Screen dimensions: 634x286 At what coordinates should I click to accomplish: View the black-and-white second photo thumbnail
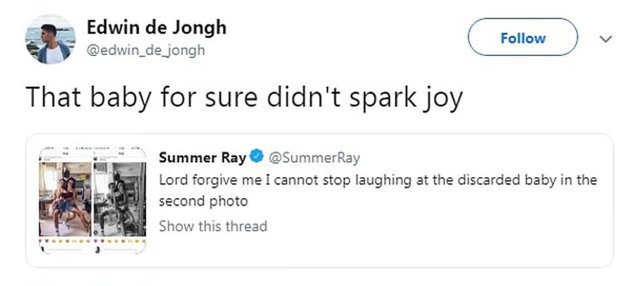click(119, 199)
